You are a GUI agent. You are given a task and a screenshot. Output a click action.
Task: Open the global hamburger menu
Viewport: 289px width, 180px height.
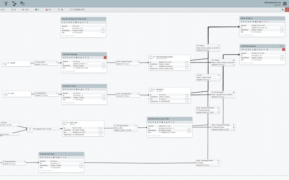pyautogui.click(x=285, y=4)
